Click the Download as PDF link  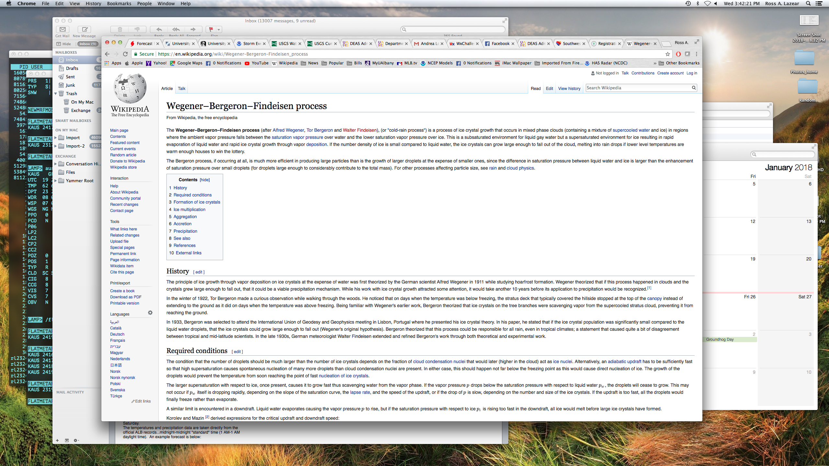[126, 297]
